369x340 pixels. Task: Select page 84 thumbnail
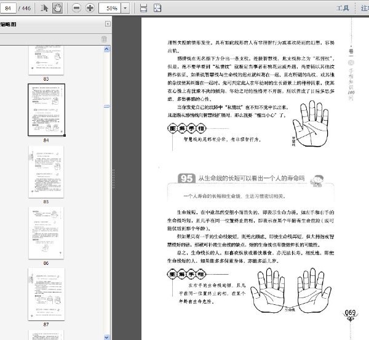coord(46,110)
